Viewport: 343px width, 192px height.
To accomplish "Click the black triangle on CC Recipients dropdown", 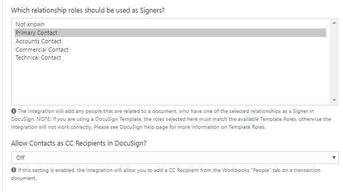I will (334, 157).
